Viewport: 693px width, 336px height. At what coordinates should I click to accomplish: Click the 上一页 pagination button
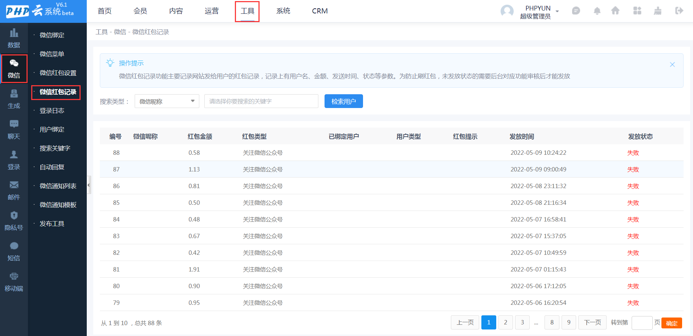465,322
